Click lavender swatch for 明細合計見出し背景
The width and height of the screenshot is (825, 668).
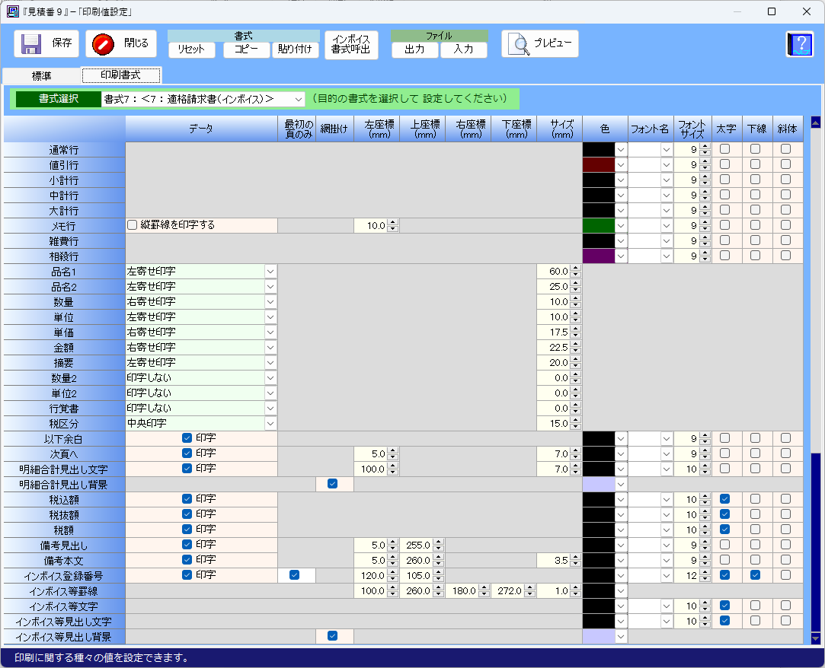pos(599,485)
